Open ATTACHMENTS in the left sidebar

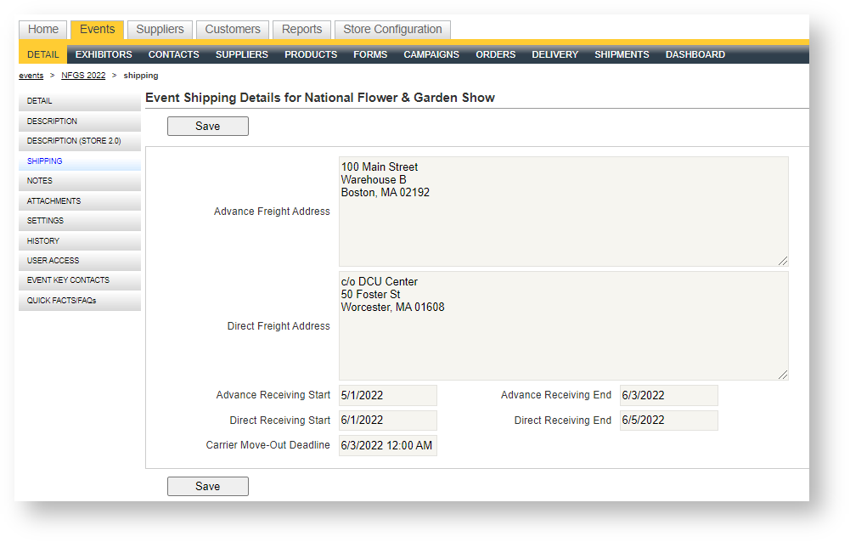coord(80,200)
